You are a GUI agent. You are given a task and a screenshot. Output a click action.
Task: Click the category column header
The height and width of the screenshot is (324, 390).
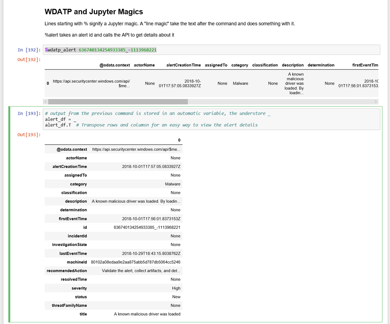click(x=240, y=65)
